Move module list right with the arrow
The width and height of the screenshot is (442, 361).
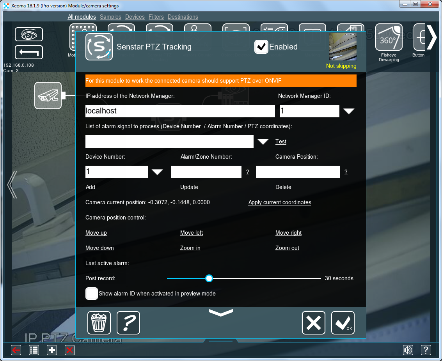432,37
